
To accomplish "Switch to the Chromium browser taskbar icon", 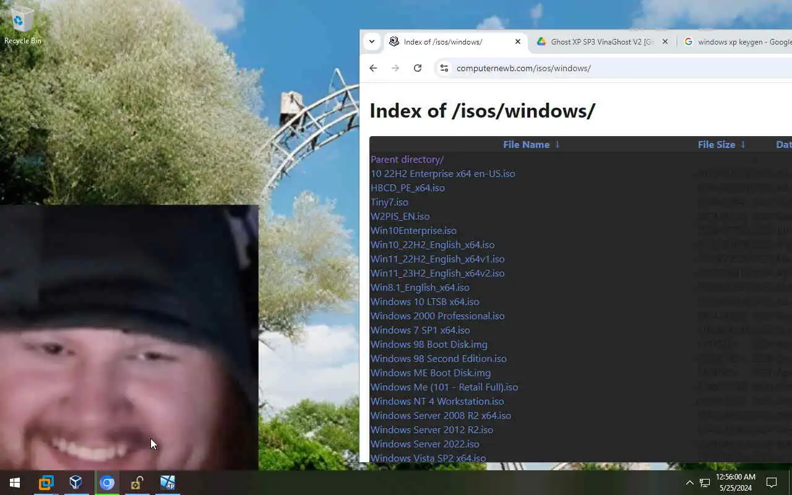I will pos(107,483).
